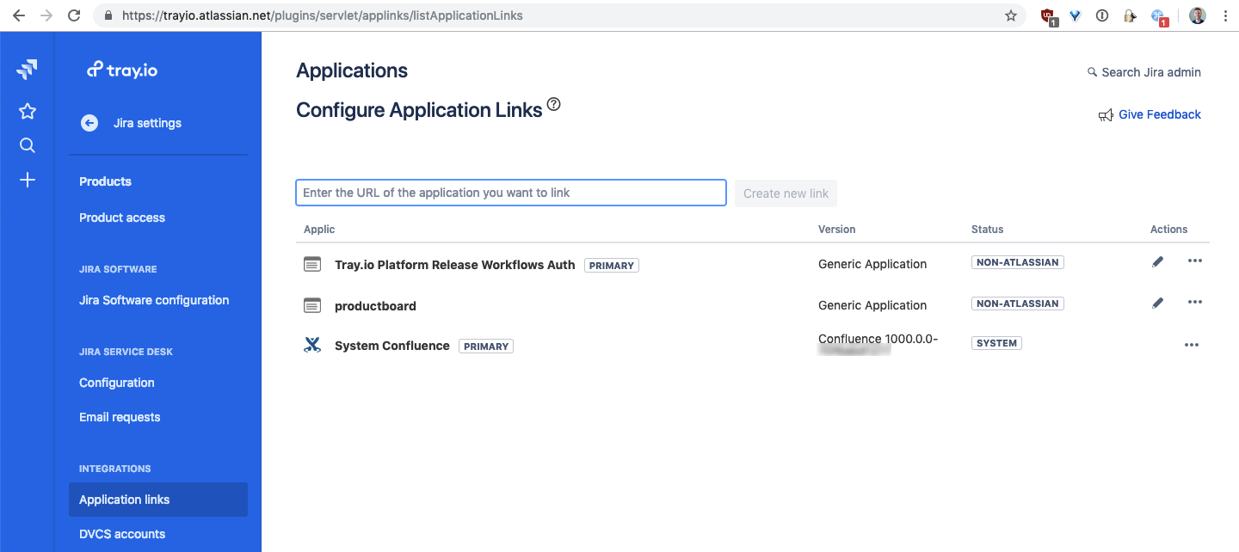Click the Jira logo icon in the global sidebar
This screenshot has width=1239, height=552.
click(x=27, y=70)
